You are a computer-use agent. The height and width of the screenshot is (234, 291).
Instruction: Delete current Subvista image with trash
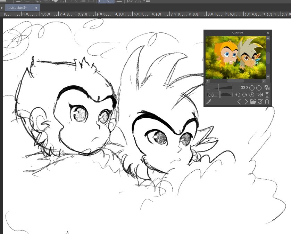pos(267,102)
